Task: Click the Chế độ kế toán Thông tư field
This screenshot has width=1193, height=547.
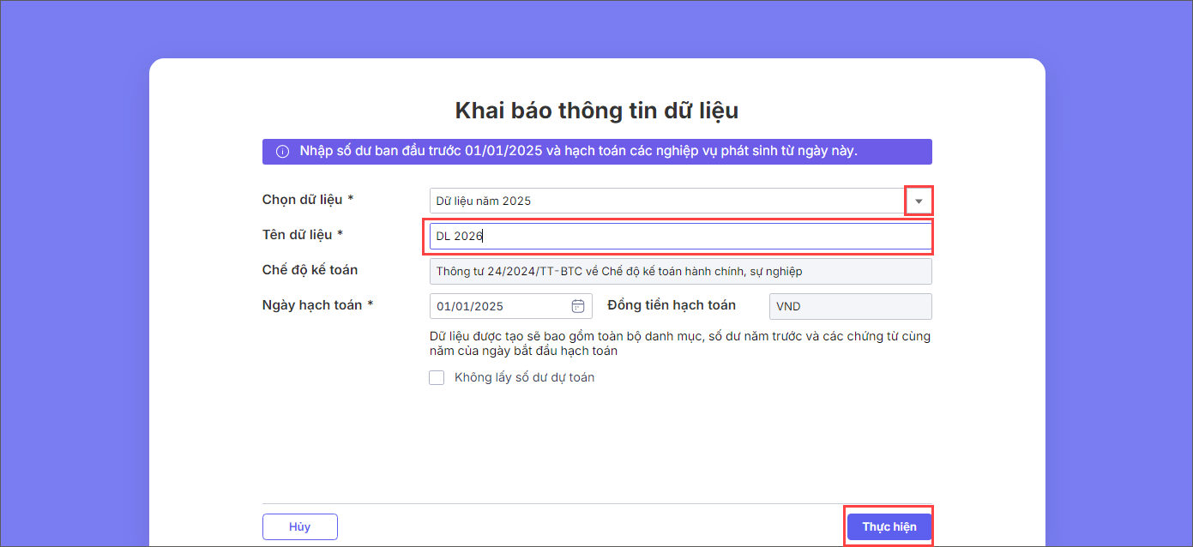Action: (679, 271)
